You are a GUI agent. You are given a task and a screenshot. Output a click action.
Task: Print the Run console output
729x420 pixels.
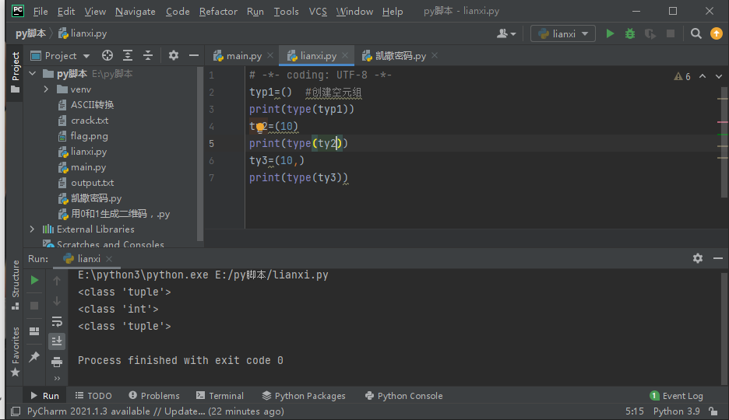point(57,362)
